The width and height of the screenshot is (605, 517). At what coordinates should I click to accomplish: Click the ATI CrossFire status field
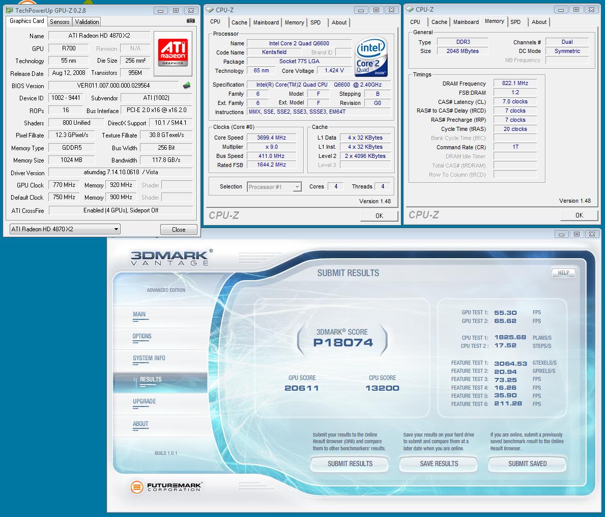pos(121,210)
